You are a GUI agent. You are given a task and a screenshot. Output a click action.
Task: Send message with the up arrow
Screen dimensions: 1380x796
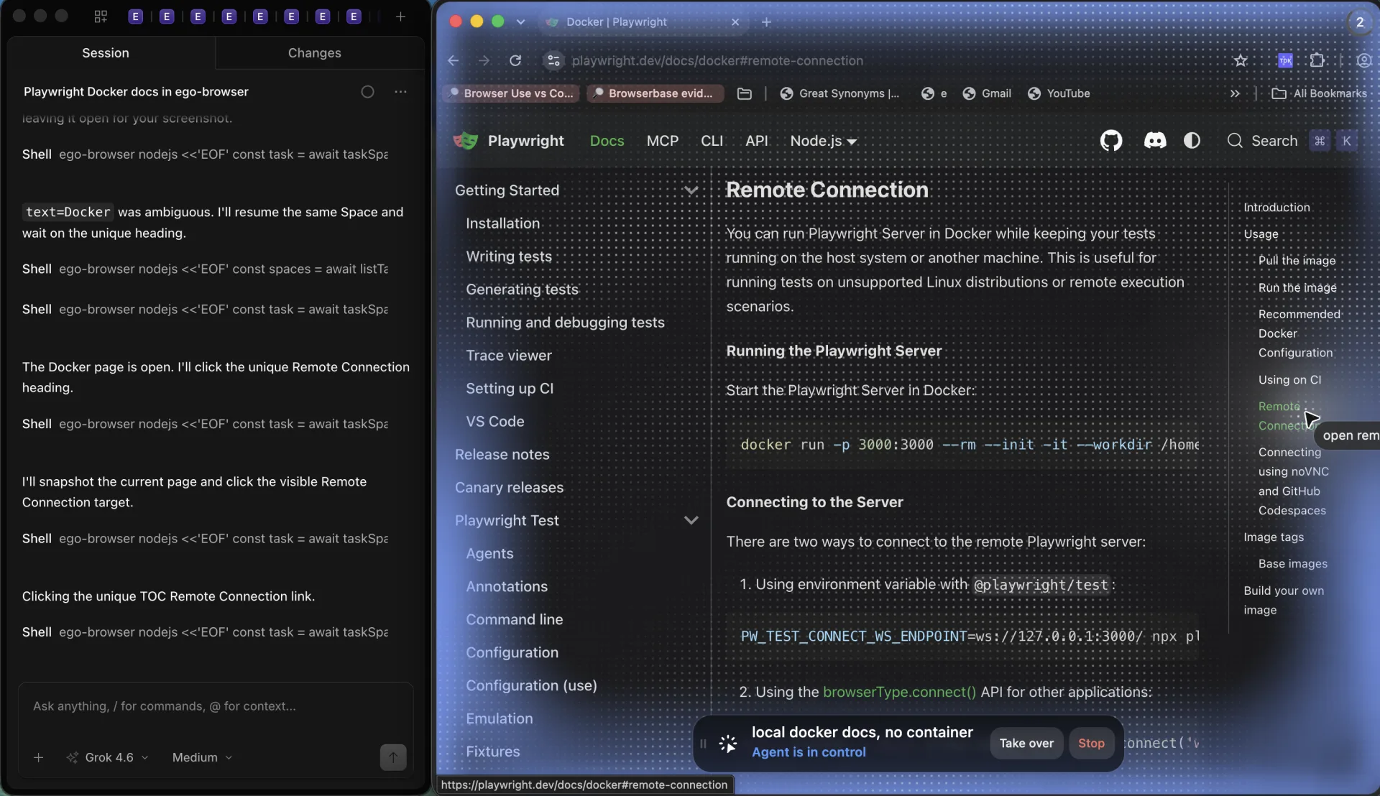coord(392,757)
